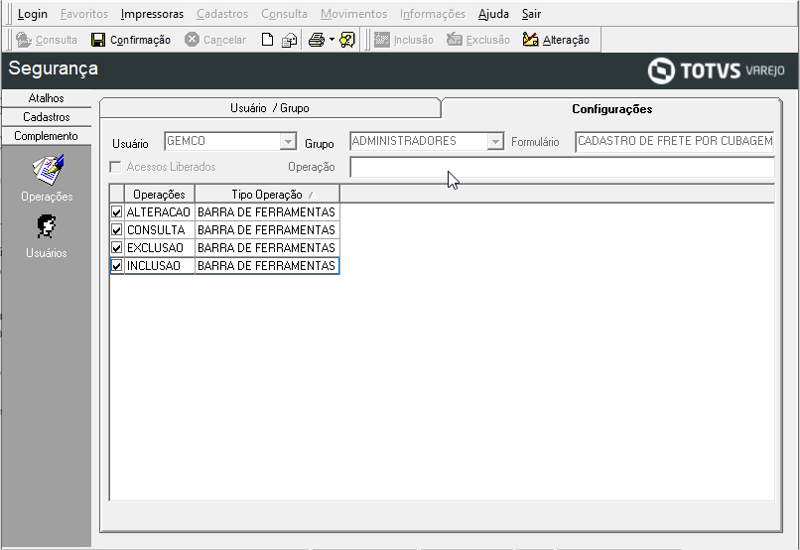Click BARRA DE FERRAMENTAS in the EXCLUSAO row
The image size is (800, 550).
(x=267, y=247)
